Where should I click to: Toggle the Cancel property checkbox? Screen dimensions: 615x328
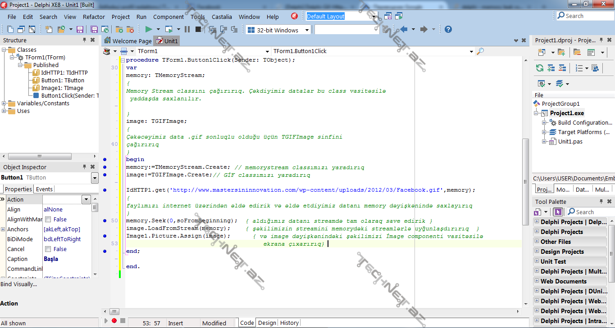[x=48, y=249]
